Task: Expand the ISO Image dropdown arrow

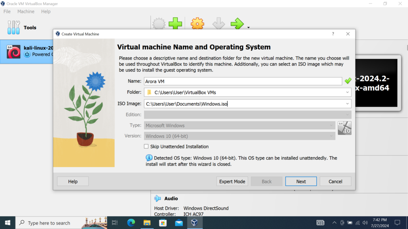Action: (x=347, y=104)
